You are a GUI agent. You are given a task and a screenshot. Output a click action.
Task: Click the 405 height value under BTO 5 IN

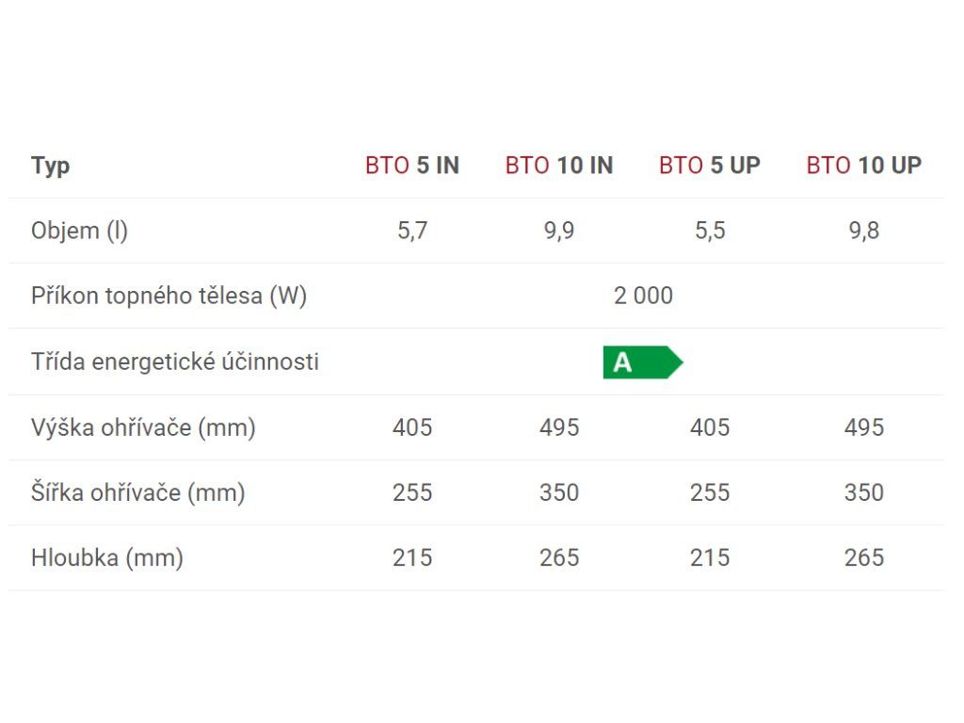pos(412,427)
